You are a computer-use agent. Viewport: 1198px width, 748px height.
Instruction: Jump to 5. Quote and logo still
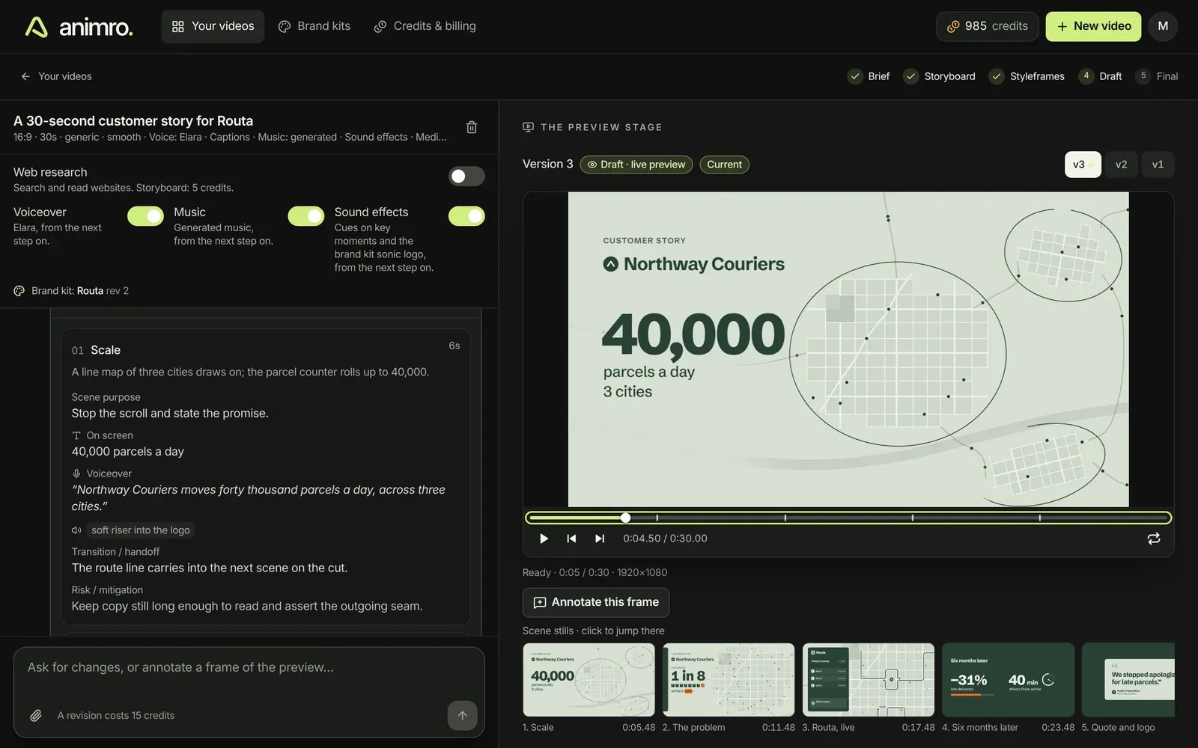point(1128,680)
